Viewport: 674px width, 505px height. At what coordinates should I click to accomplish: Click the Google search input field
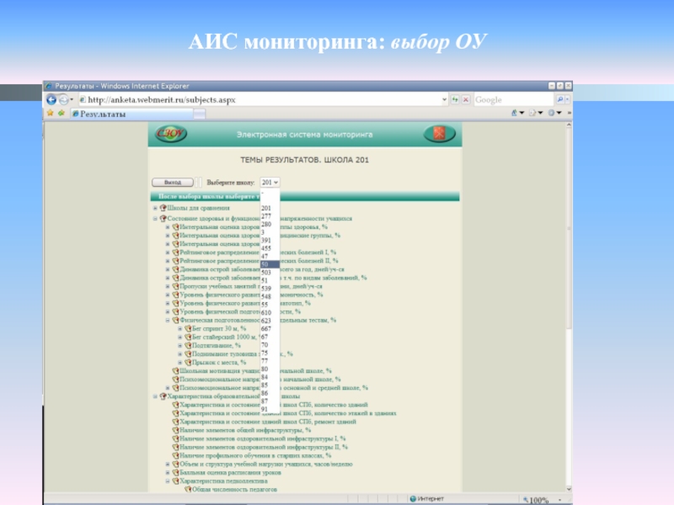coord(514,99)
